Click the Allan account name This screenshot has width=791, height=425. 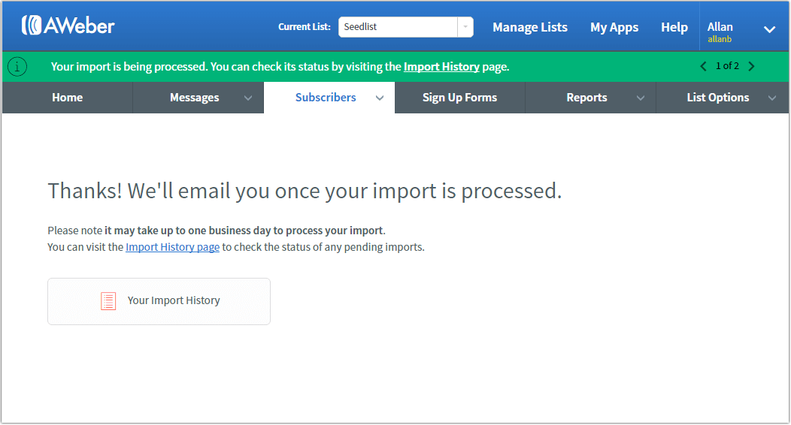720,27
